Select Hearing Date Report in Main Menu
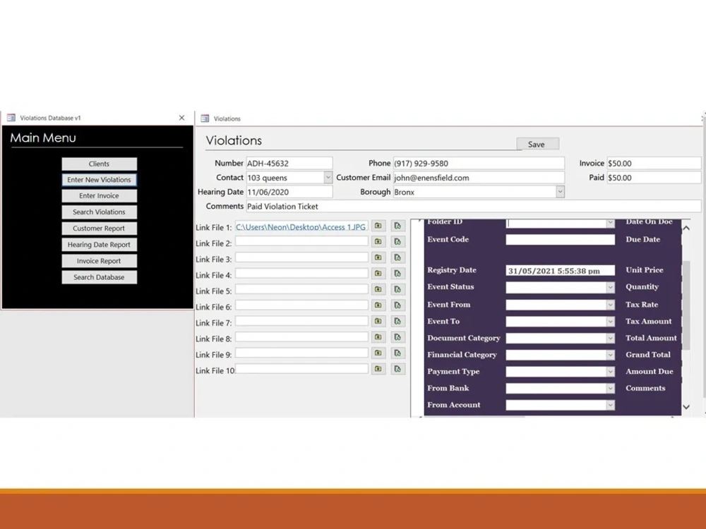 pos(99,245)
